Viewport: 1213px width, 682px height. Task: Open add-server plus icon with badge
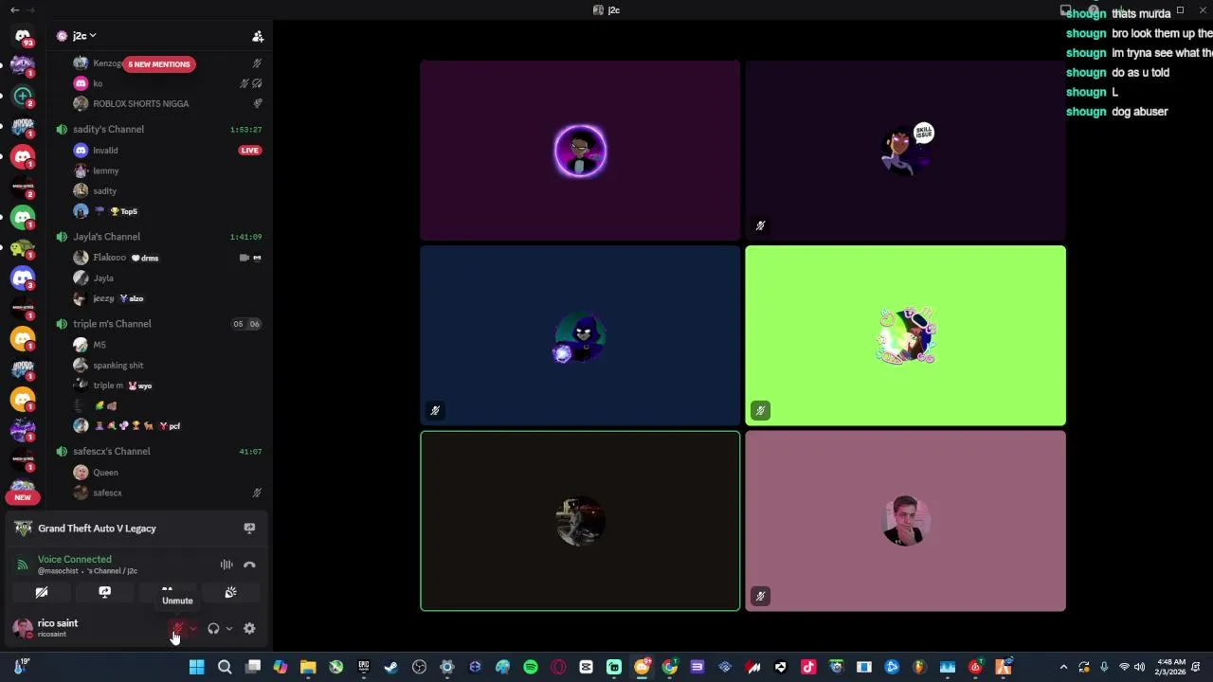click(x=23, y=96)
